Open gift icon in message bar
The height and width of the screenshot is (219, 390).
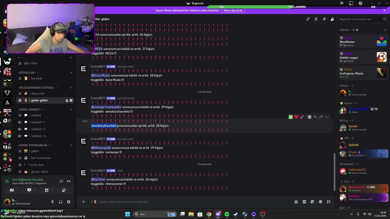pos(296,202)
